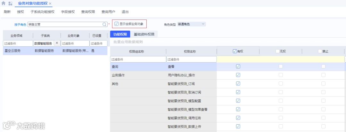Image resolution: width=346 pixels, height=132 pixels.
Task: Search role with magnifier icon
Action: (104, 24)
